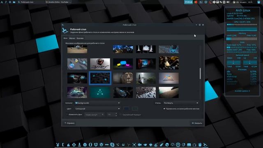Select the highlighted dark cubes wallpaper
This screenshot has width=263, height=148.
100,78
